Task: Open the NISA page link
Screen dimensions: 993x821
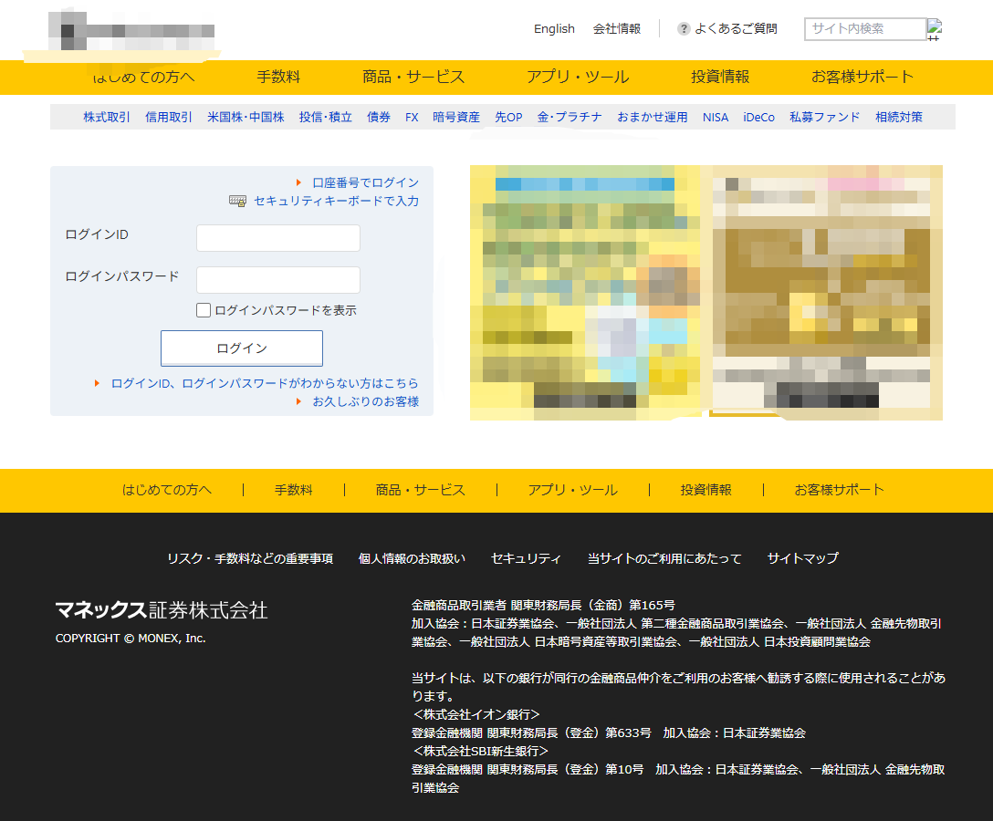Action: [x=715, y=117]
